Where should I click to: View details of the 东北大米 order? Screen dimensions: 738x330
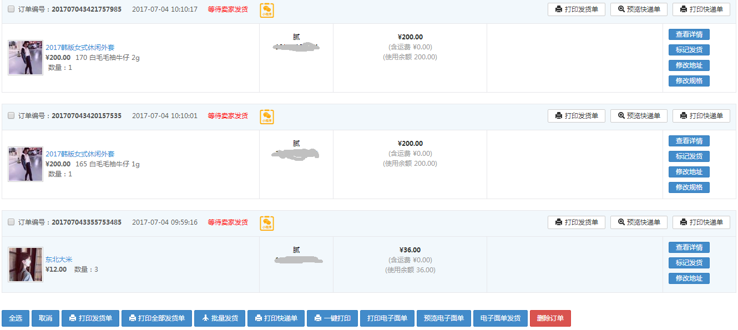[x=689, y=247]
